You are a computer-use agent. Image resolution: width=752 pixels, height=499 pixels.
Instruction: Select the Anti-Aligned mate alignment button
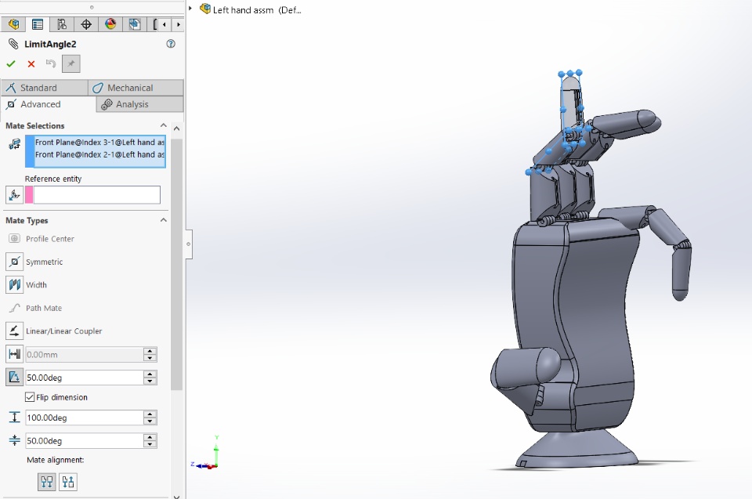click(x=68, y=482)
